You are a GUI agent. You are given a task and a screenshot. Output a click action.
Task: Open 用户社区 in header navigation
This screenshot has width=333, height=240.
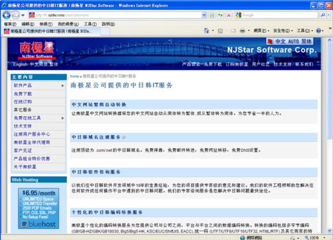[x=261, y=64]
